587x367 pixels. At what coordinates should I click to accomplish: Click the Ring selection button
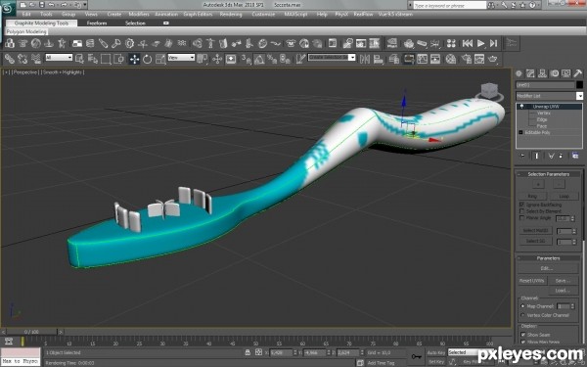(532, 196)
